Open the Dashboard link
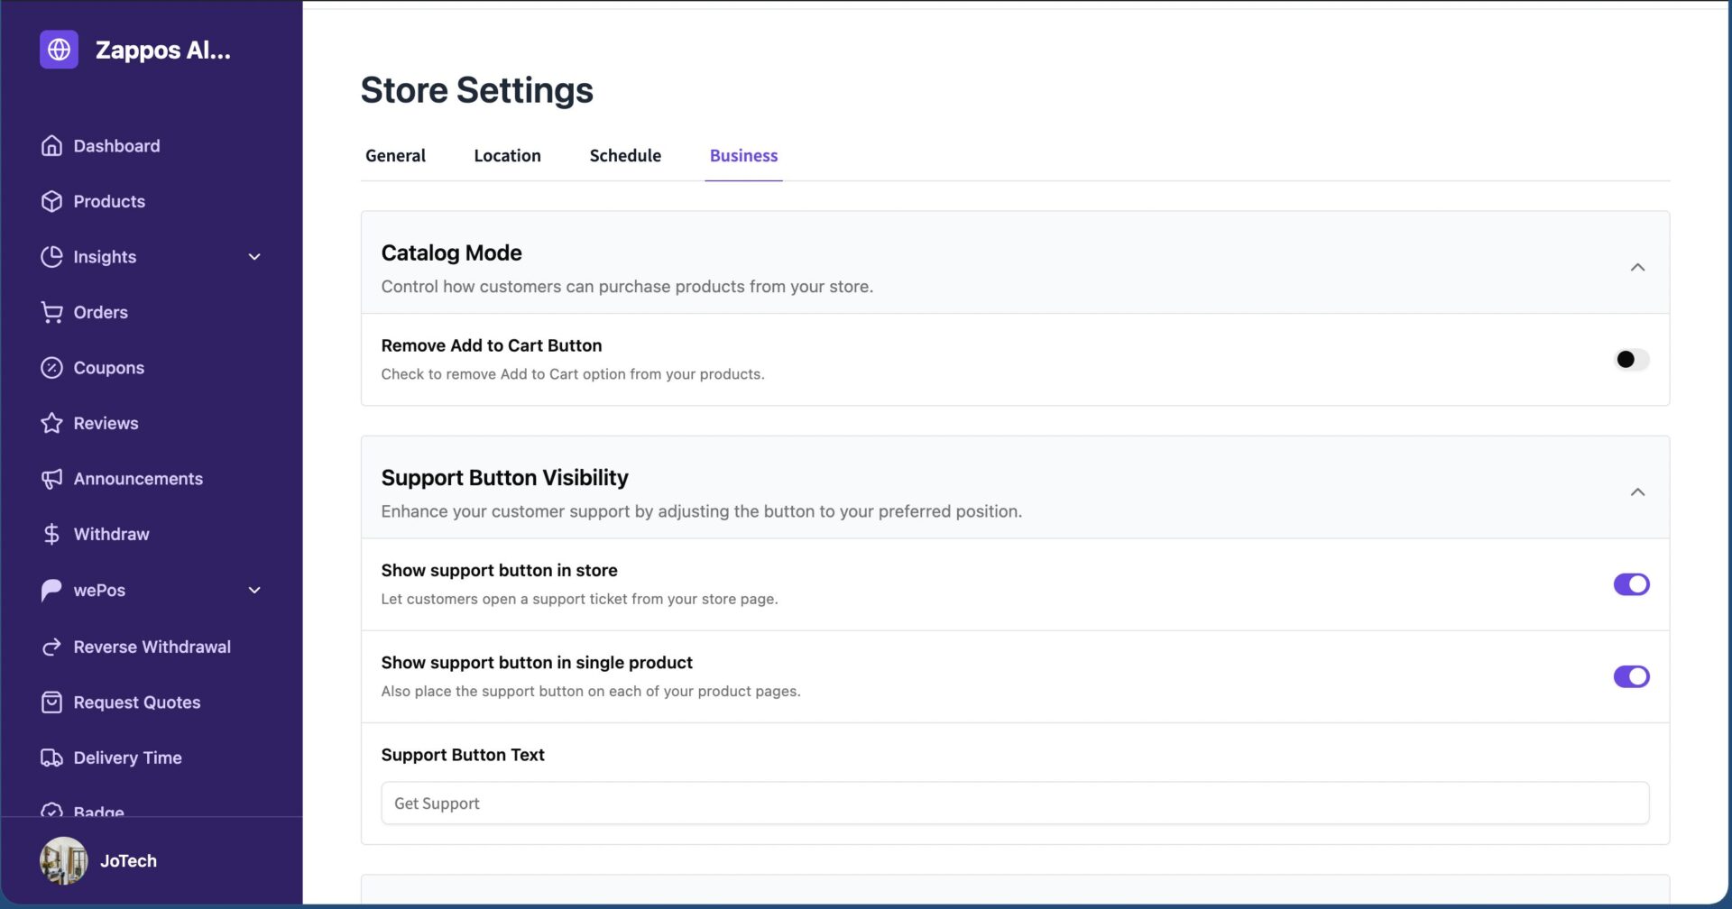This screenshot has height=909, width=1732. (116, 145)
